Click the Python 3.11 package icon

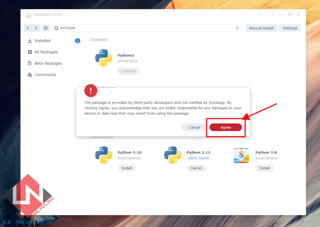pos(172,155)
